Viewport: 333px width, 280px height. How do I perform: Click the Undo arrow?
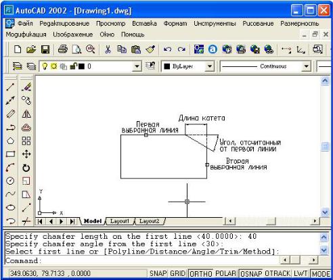pos(167,49)
